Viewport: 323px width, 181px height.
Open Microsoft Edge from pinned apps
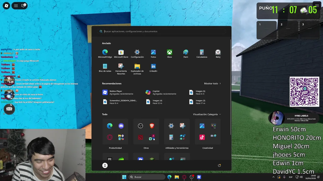coord(105,54)
